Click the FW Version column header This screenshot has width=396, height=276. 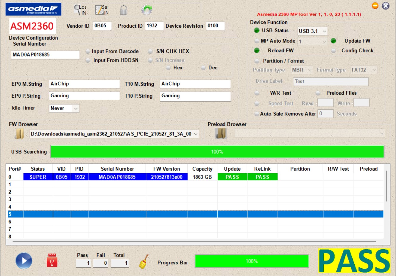point(166,169)
